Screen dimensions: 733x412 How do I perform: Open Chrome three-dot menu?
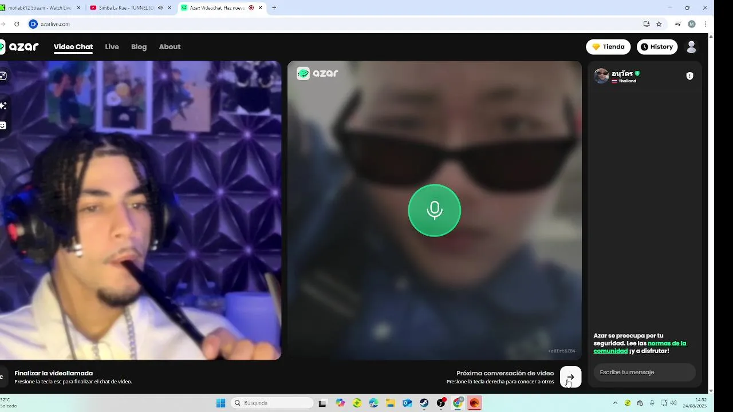pyautogui.click(x=705, y=24)
